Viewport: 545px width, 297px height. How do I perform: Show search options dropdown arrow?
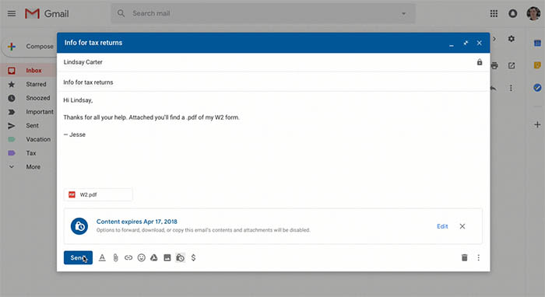[403, 13]
